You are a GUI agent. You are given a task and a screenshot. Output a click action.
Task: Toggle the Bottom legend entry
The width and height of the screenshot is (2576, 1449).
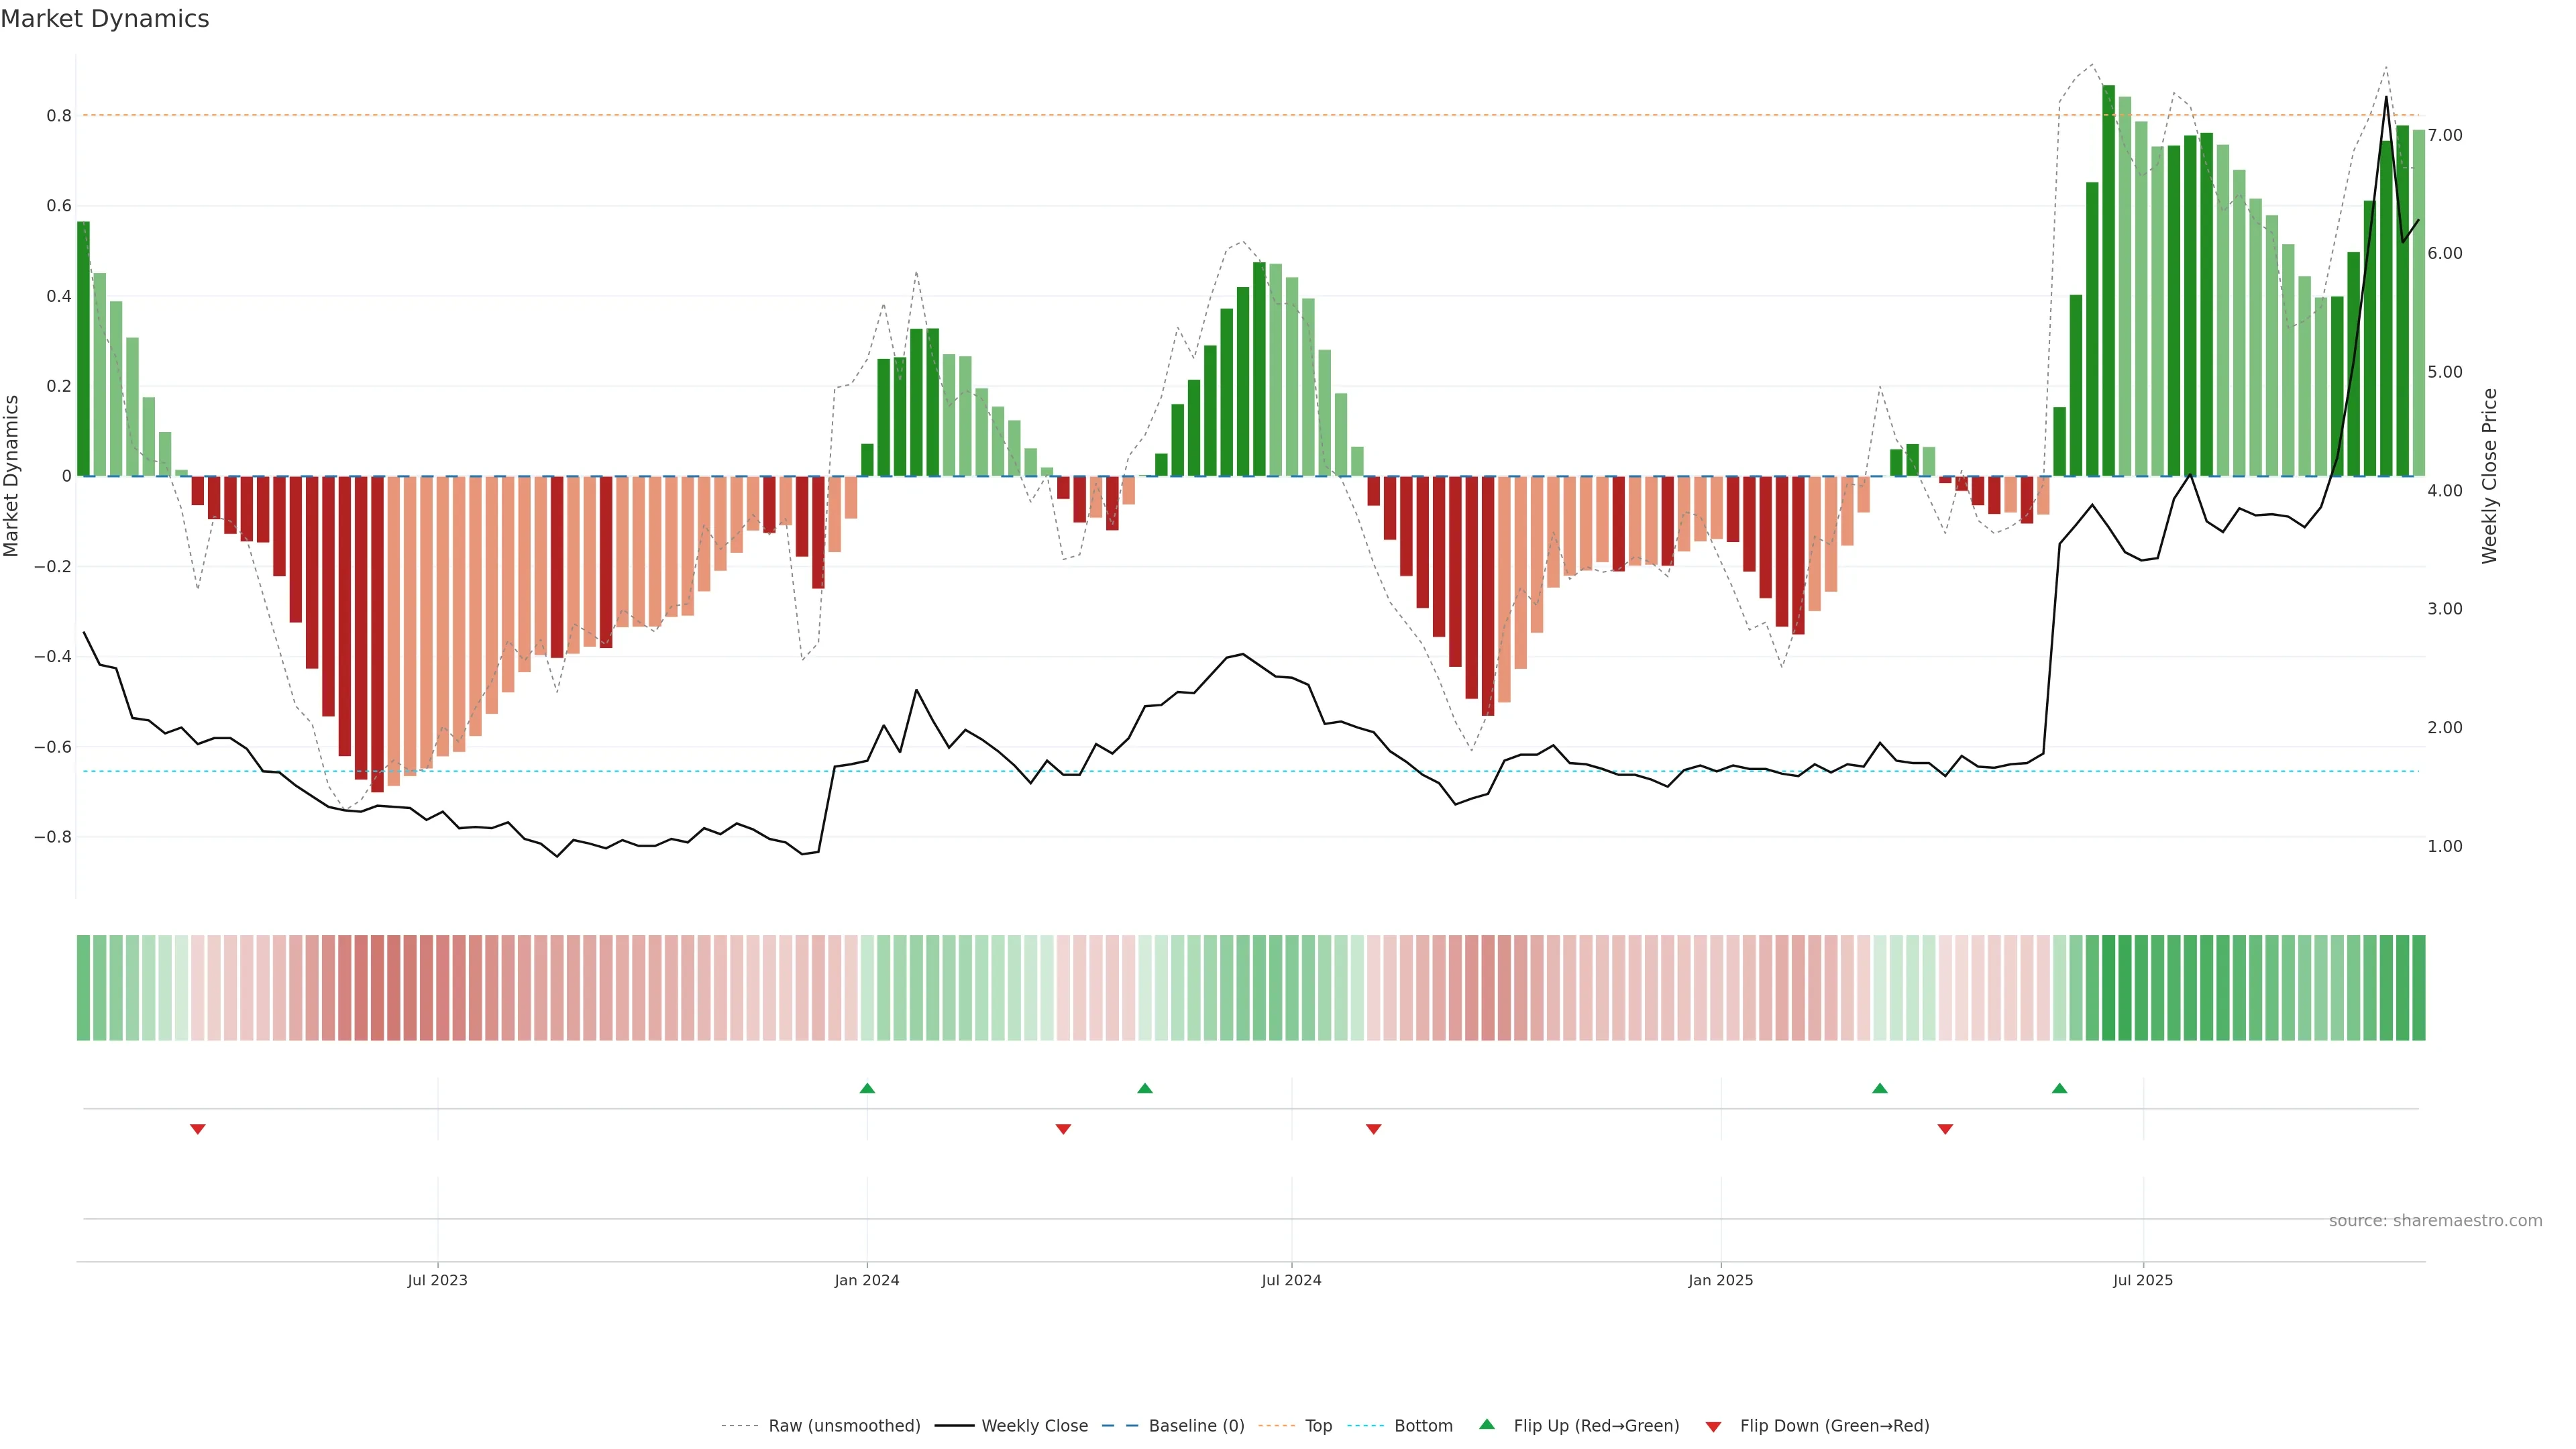[1423, 1425]
